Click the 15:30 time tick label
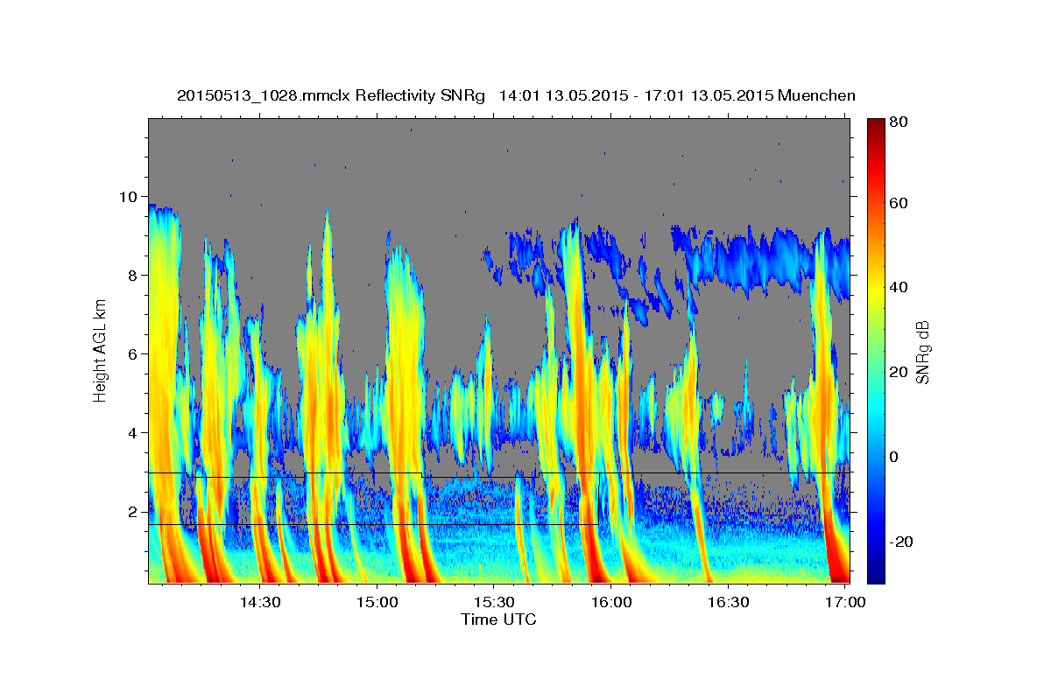Viewport: 1051px width, 700px height. [x=494, y=602]
